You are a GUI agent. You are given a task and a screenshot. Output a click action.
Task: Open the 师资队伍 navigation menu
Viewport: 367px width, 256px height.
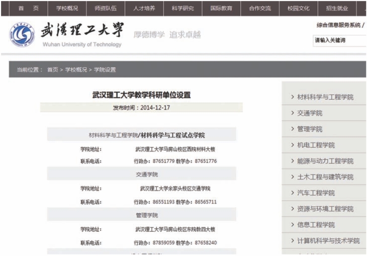[x=106, y=9]
